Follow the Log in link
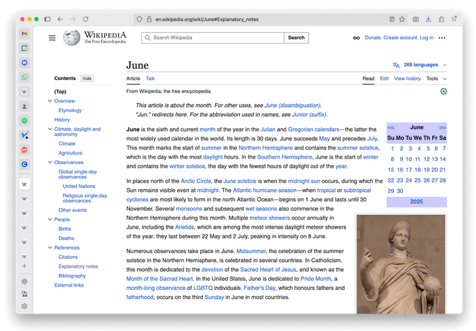The width and height of the screenshot is (476, 331). pyautogui.click(x=426, y=38)
